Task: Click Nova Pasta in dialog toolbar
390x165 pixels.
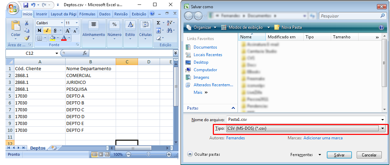Action: [x=288, y=27]
